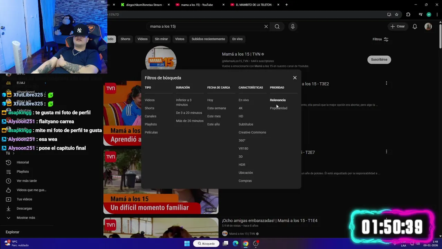
Task: Select the Subidos recientemente chip
Action: (208, 39)
